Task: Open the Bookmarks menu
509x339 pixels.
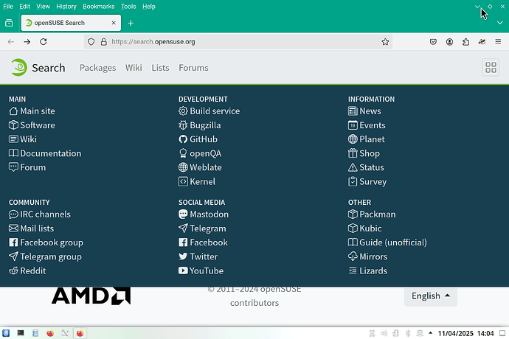Action: point(99,7)
